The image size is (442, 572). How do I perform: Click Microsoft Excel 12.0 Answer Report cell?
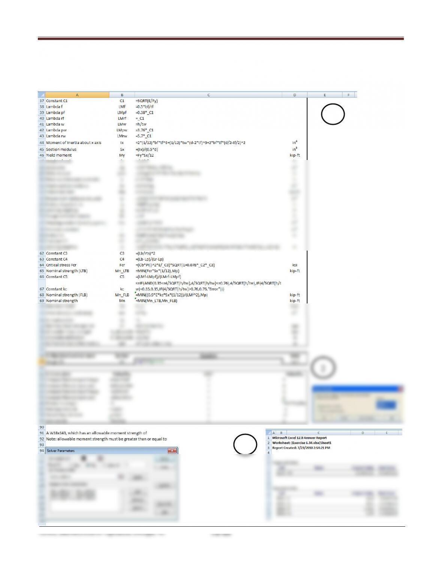[299, 438]
